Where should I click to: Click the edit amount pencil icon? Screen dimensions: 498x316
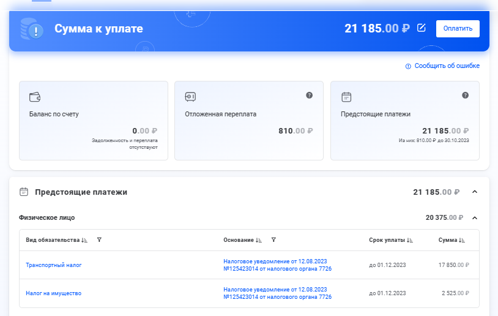pyautogui.click(x=421, y=28)
